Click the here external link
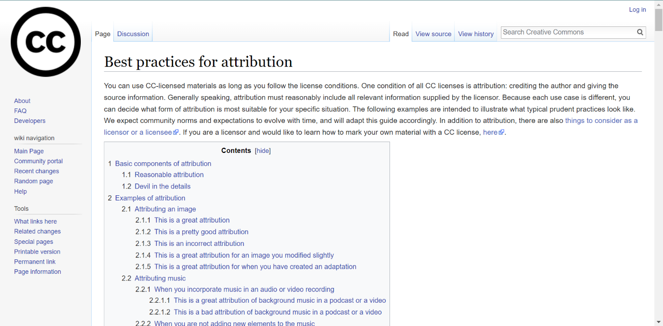Image resolution: width=663 pixels, height=326 pixels. pyautogui.click(x=490, y=132)
